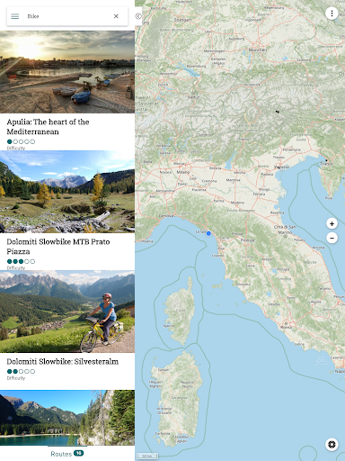Zoom out with the minus button
Viewport: 345px width, 461px height.
(332, 238)
